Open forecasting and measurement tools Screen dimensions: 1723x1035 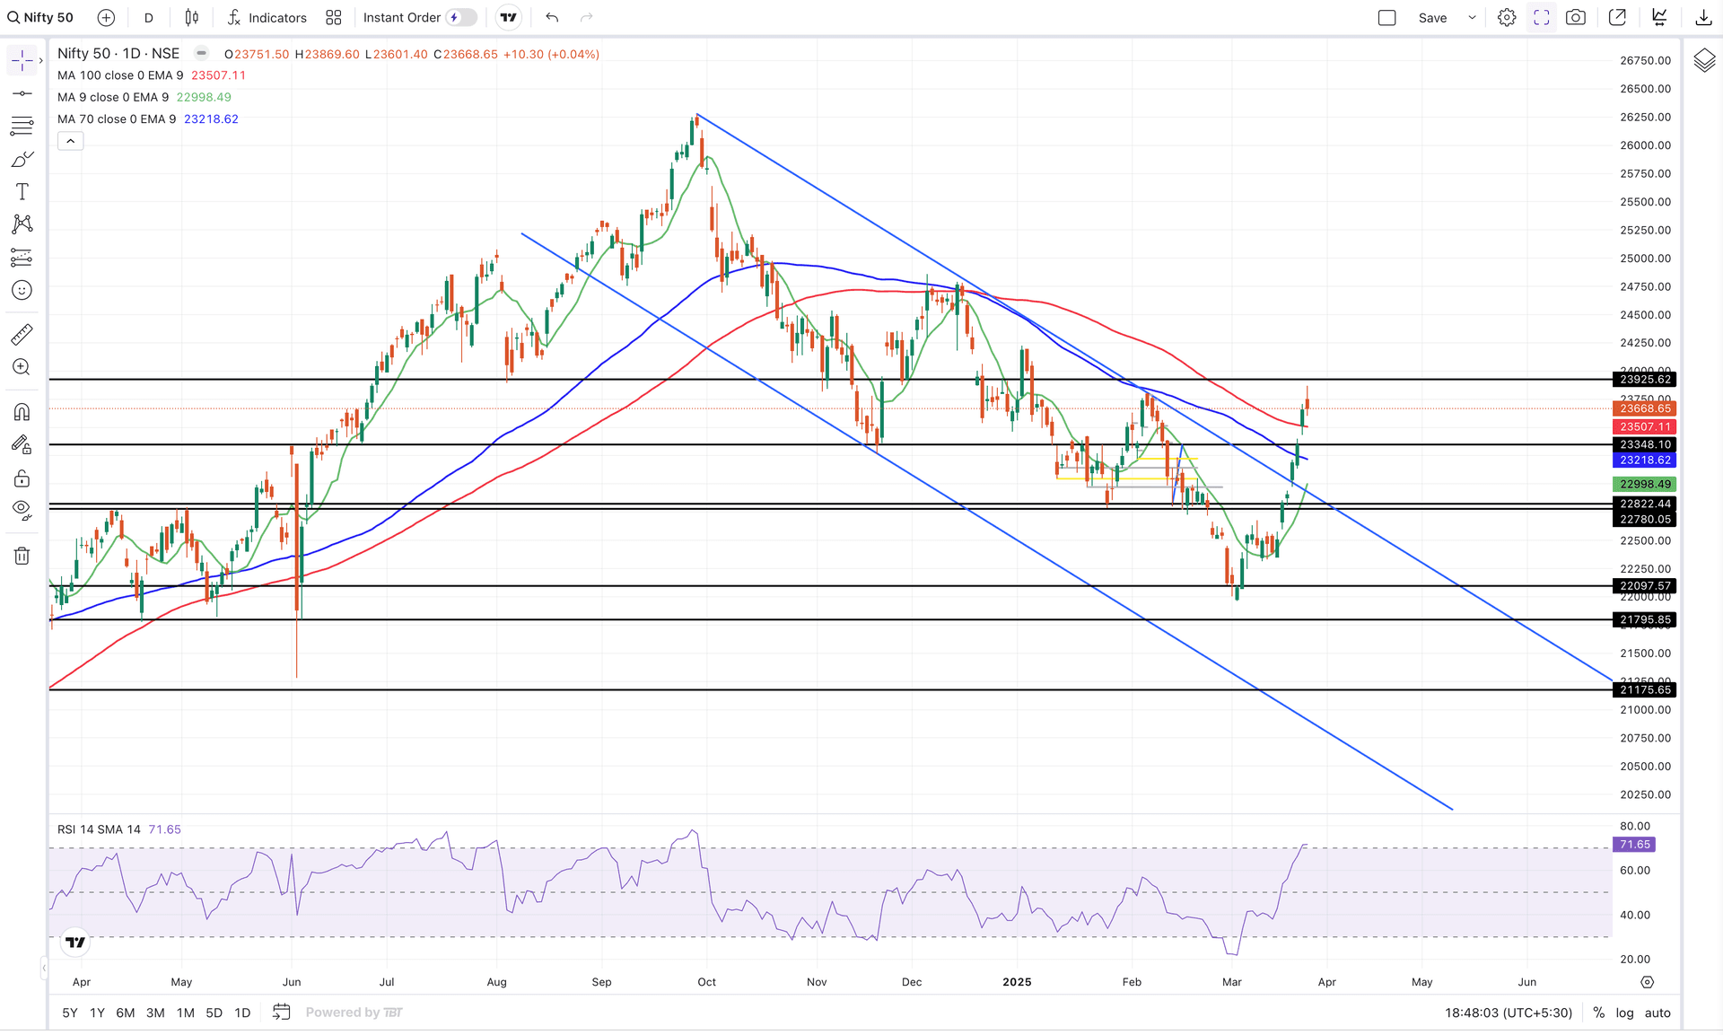click(22, 258)
